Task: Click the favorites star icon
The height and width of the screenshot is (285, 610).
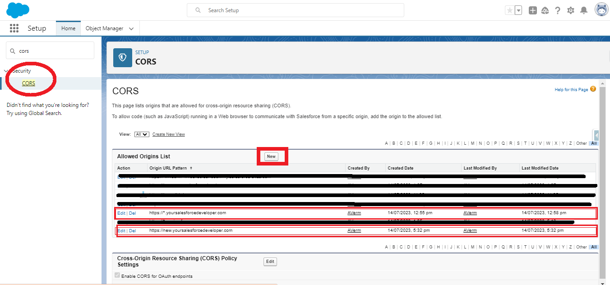Action: click(x=509, y=10)
